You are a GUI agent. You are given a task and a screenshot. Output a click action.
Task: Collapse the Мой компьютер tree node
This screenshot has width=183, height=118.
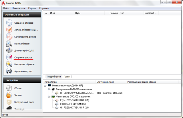[x=45, y=86]
